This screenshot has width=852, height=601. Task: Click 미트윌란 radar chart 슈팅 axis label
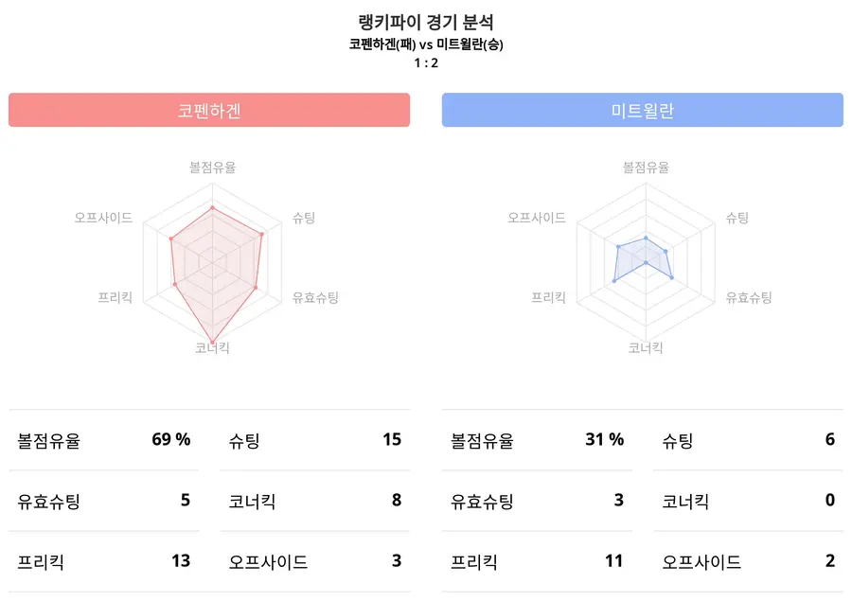[737, 218]
